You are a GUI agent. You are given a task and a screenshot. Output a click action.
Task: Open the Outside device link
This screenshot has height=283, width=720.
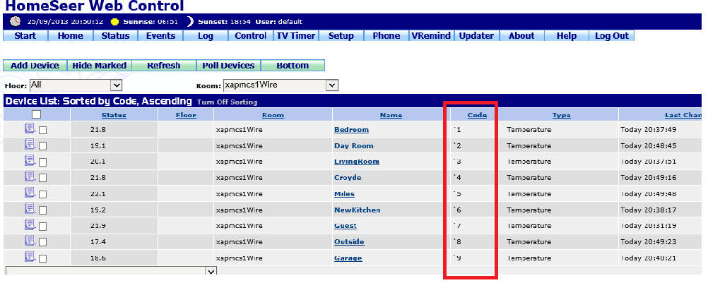[x=349, y=242]
